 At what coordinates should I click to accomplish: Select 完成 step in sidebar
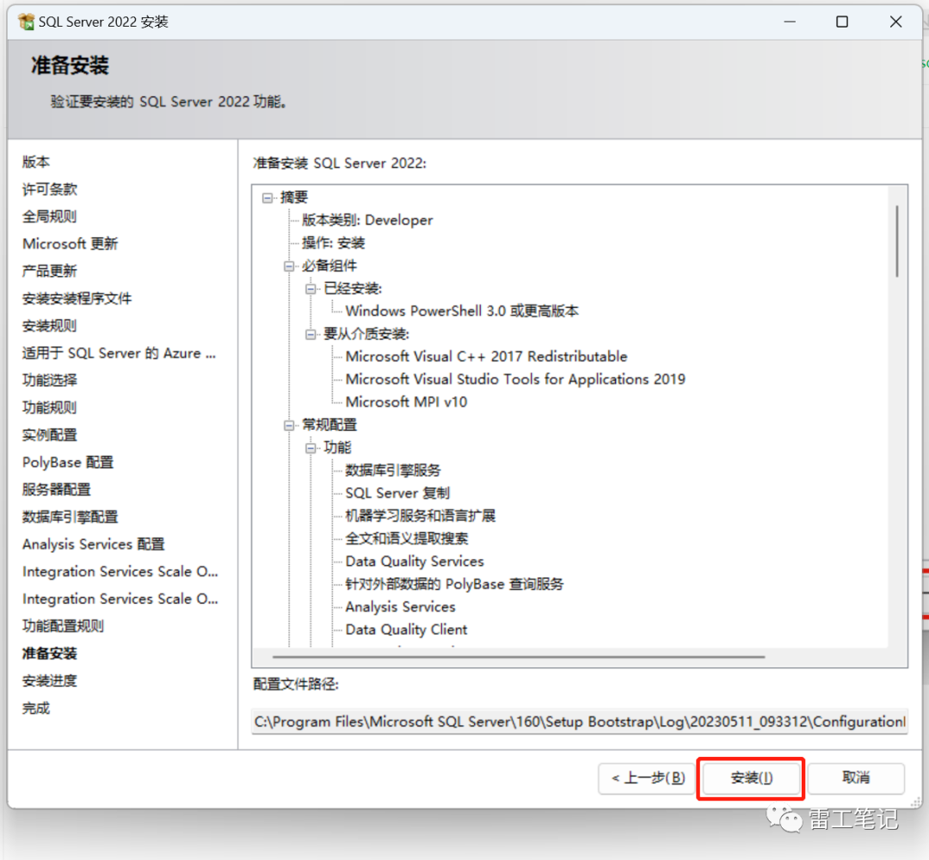[x=36, y=708]
